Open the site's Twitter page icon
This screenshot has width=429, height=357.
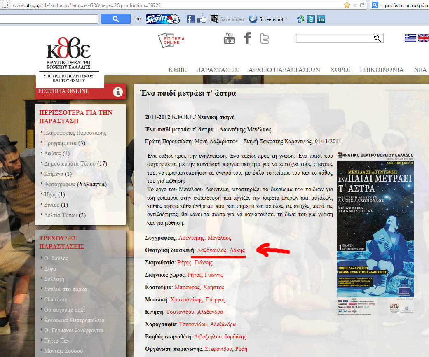click(264, 39)
